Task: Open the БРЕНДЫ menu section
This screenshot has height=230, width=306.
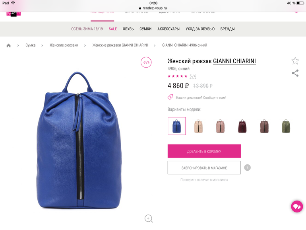Action: (227, 29)
